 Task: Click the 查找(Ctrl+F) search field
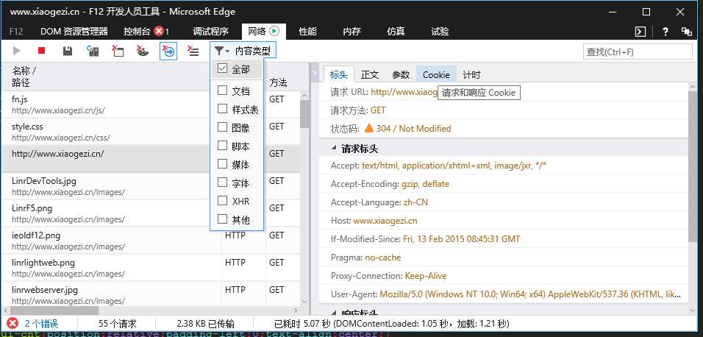[x=638, y=52]
